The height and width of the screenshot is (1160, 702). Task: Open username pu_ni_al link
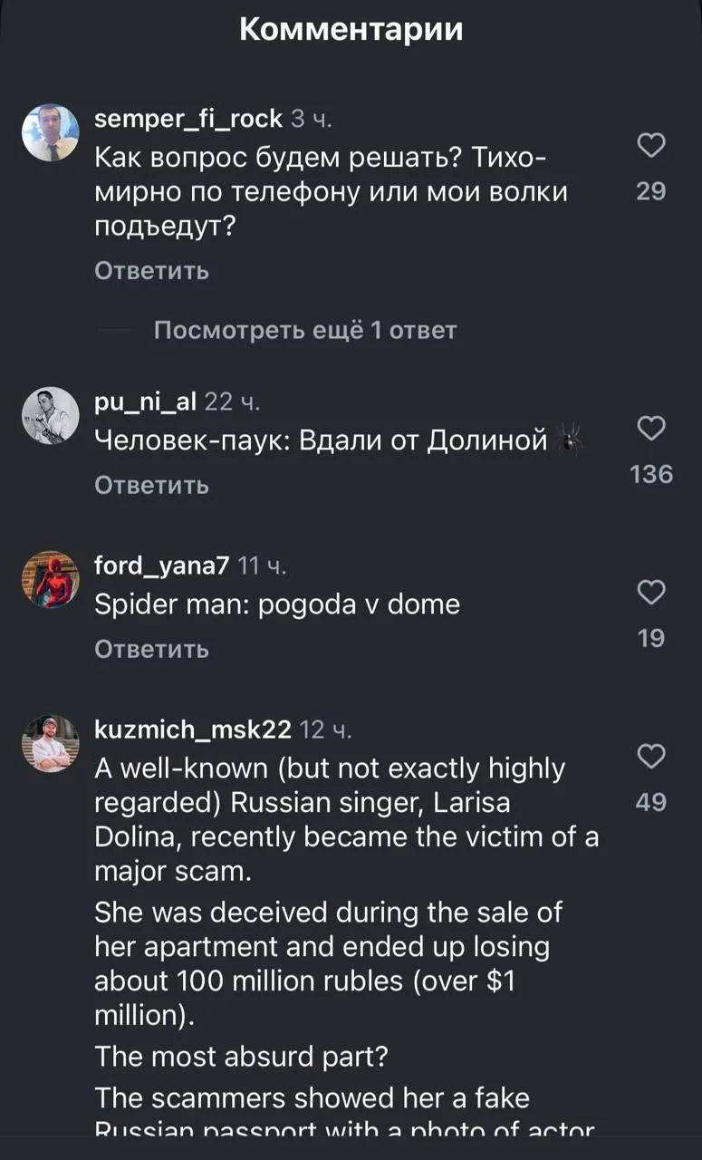click(x=146, y=401)
